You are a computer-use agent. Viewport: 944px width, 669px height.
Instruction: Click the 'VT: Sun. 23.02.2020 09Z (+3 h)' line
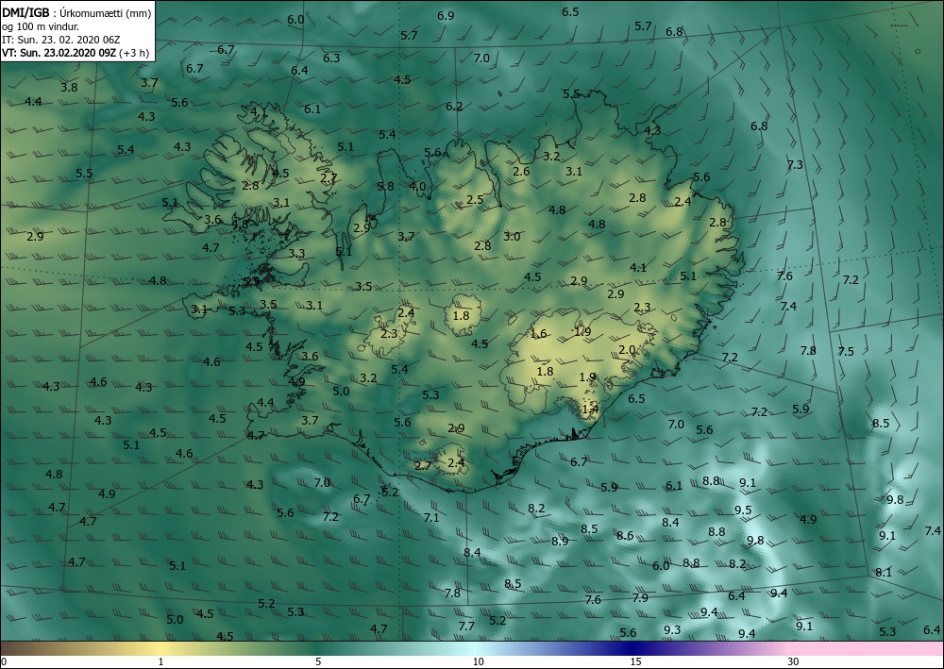(x=76, y=53)
